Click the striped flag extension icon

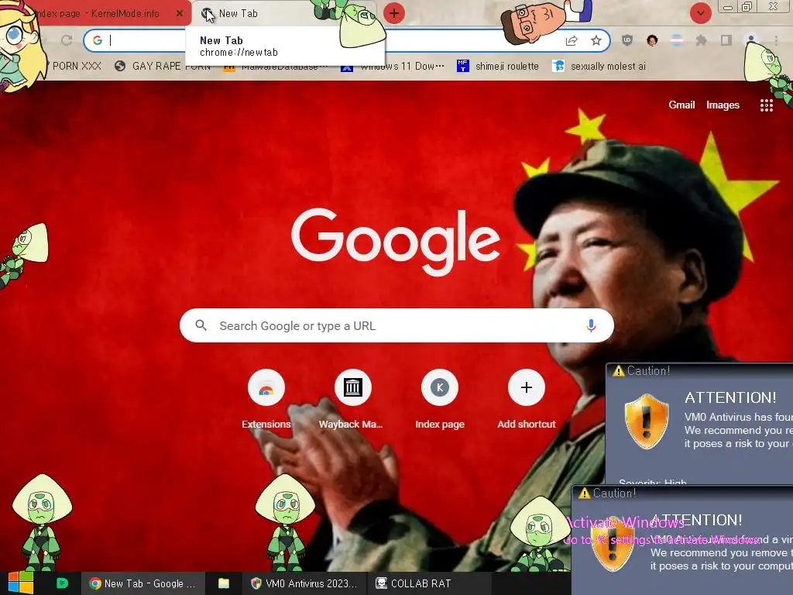677,40
